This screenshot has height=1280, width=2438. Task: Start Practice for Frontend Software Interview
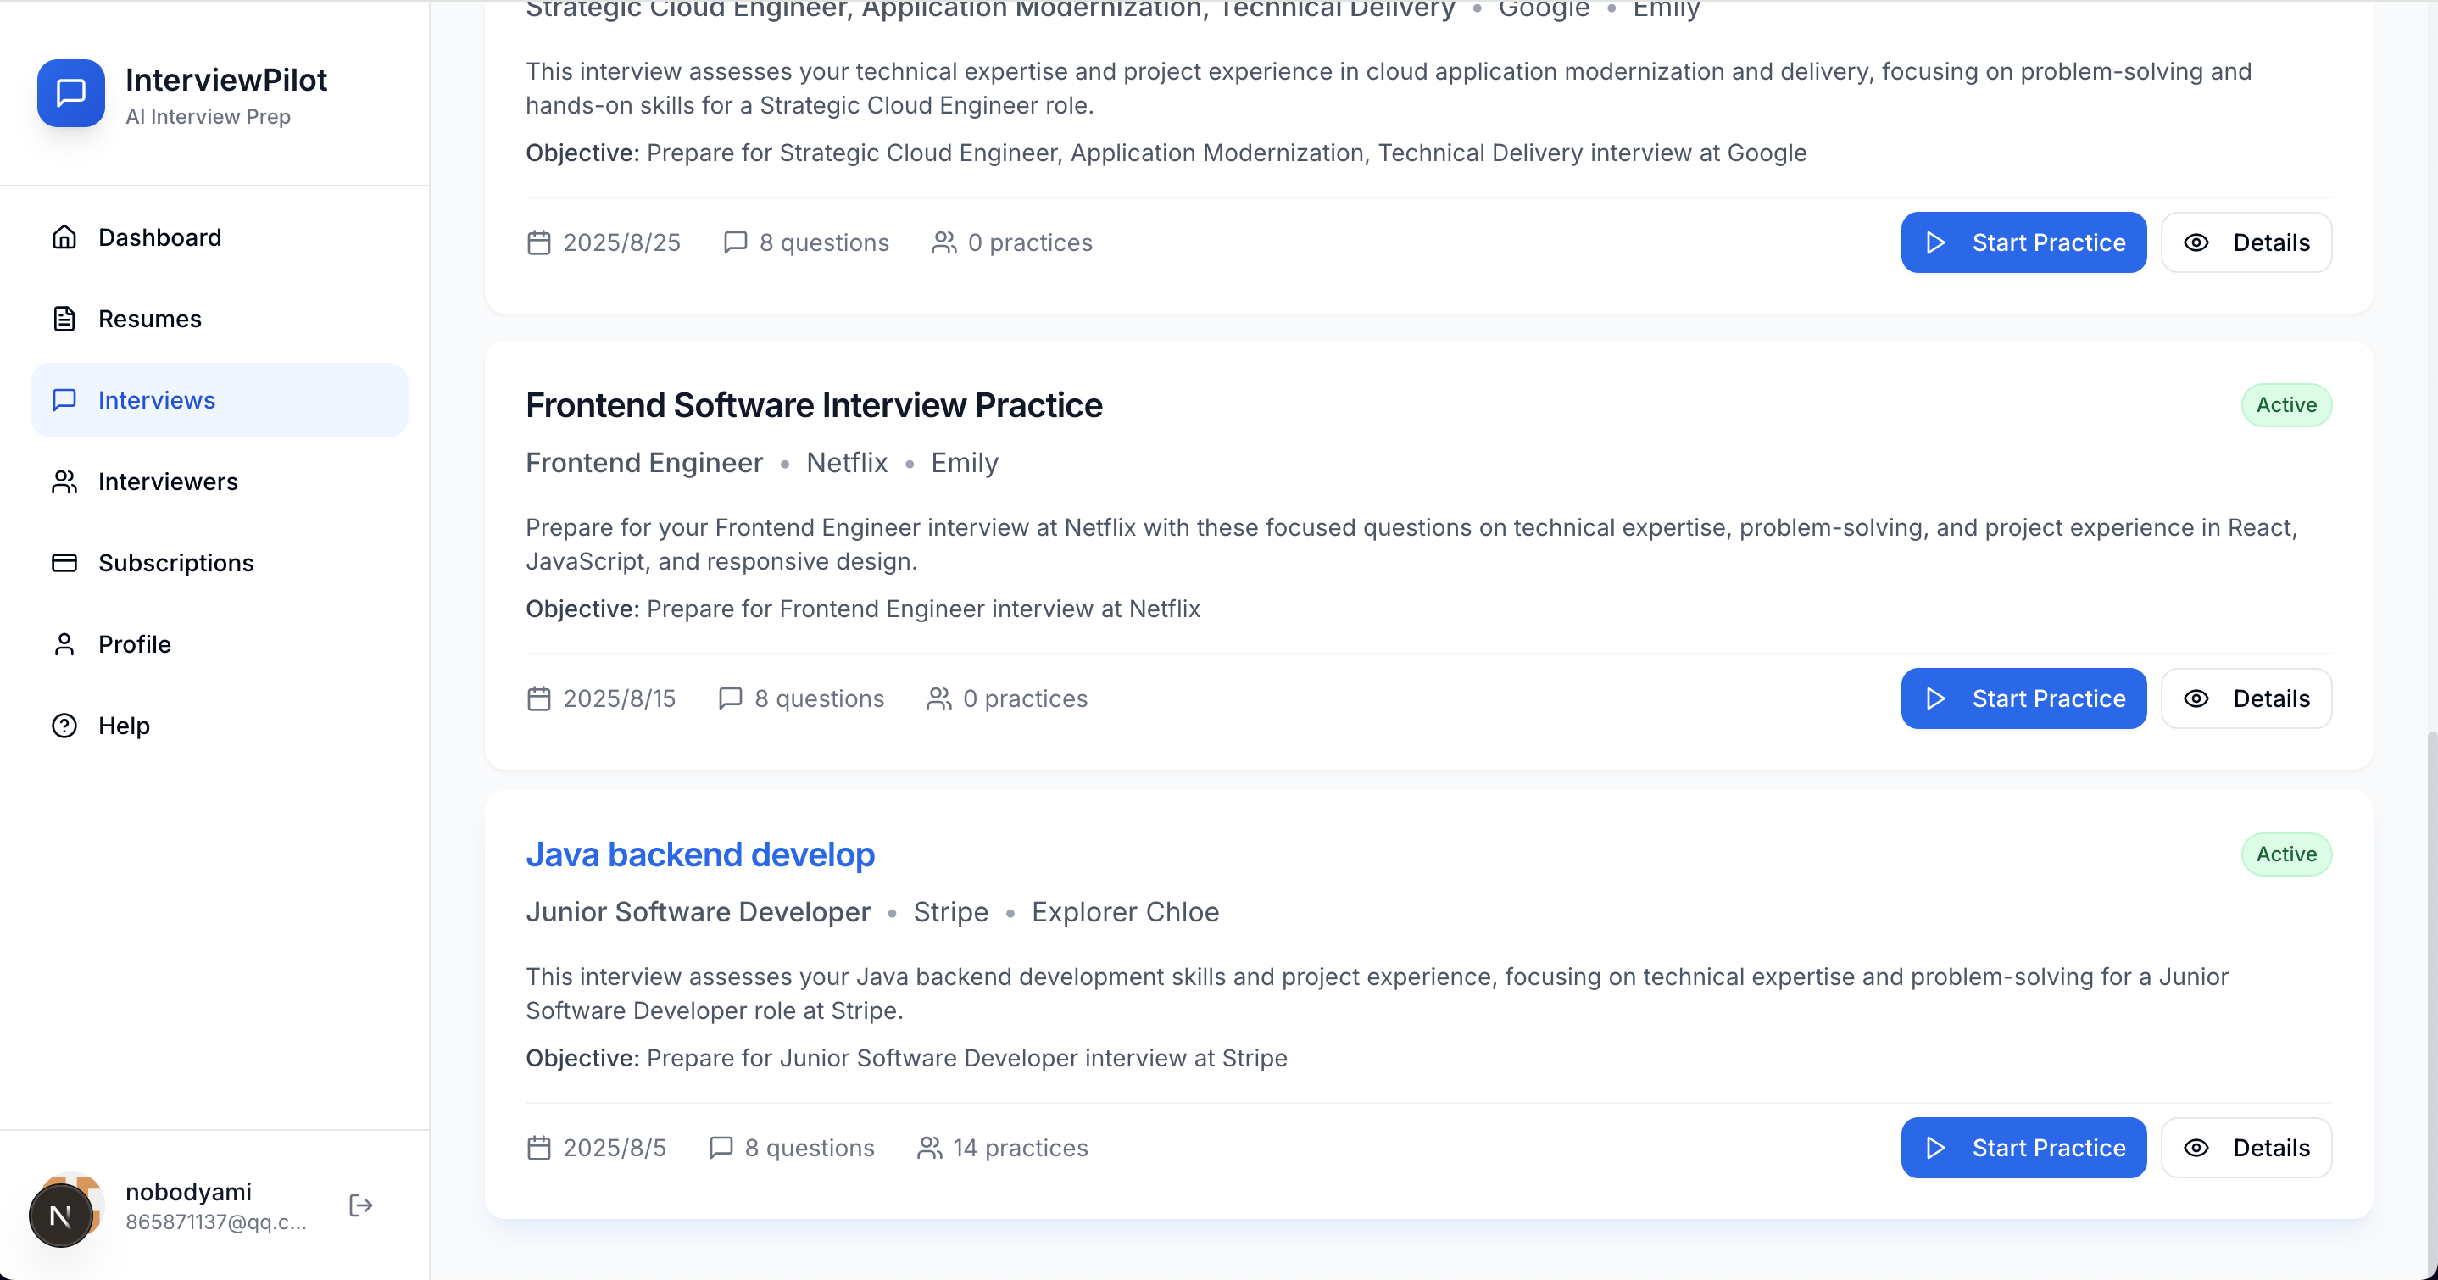point(2023,698)
